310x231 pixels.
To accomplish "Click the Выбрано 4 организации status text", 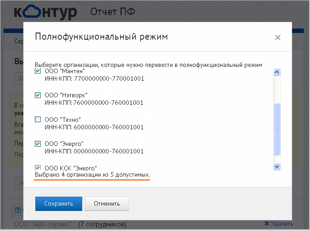I will (92, 175).
